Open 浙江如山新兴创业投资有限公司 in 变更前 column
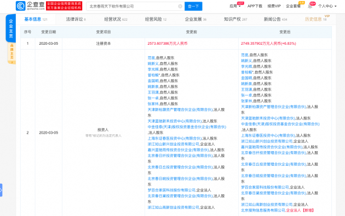Image resolution: width=345 pixels, height=216 pixels. pos(174,144)
